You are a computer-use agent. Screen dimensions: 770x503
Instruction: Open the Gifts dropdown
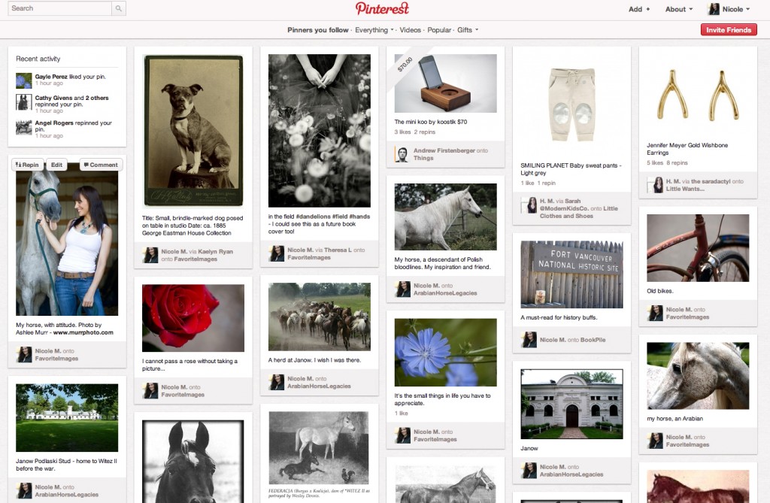pyautogui.click(x=468, y=30)
